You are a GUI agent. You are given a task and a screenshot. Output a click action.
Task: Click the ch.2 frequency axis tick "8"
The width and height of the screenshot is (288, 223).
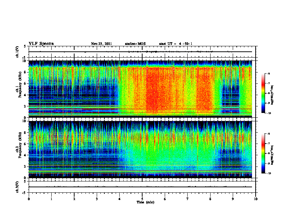(x=25, y=133)
